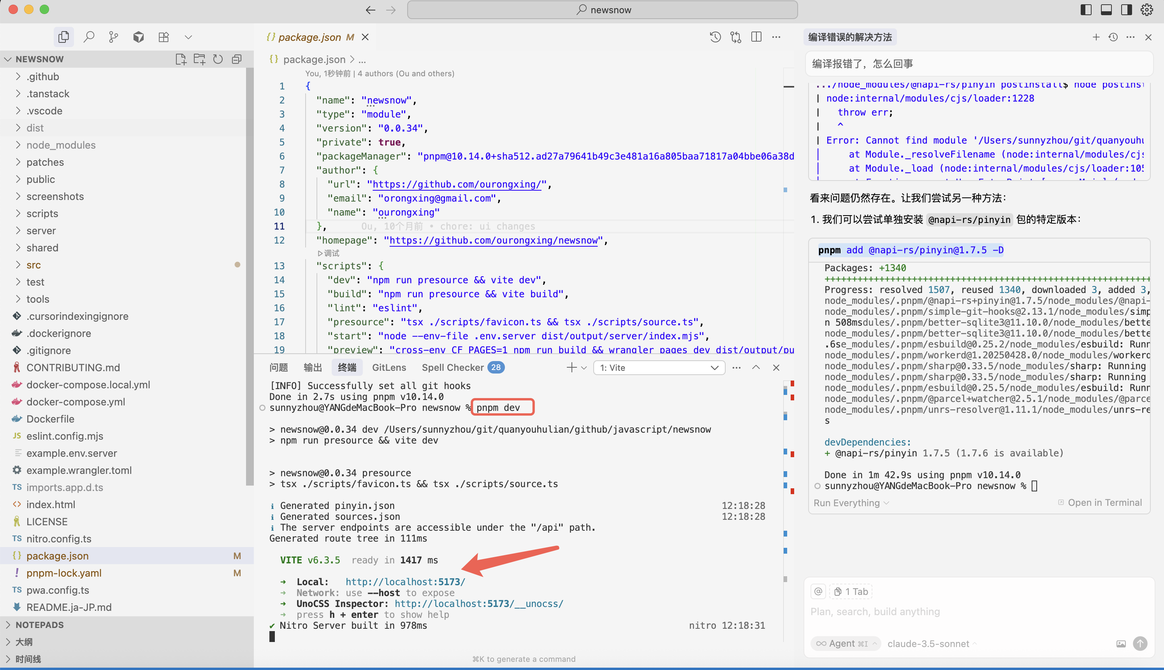Go back with the navigation arrow
The image size is (1164, 670).
click(x=371, y=10)
